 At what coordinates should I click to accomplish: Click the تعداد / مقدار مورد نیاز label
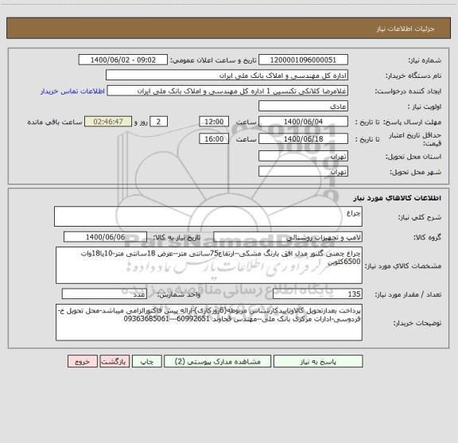(408, 294)
